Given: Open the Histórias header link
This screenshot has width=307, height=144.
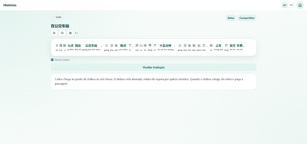Looking at the screenshot, I should pyautogui.click(x=10, y=5).
